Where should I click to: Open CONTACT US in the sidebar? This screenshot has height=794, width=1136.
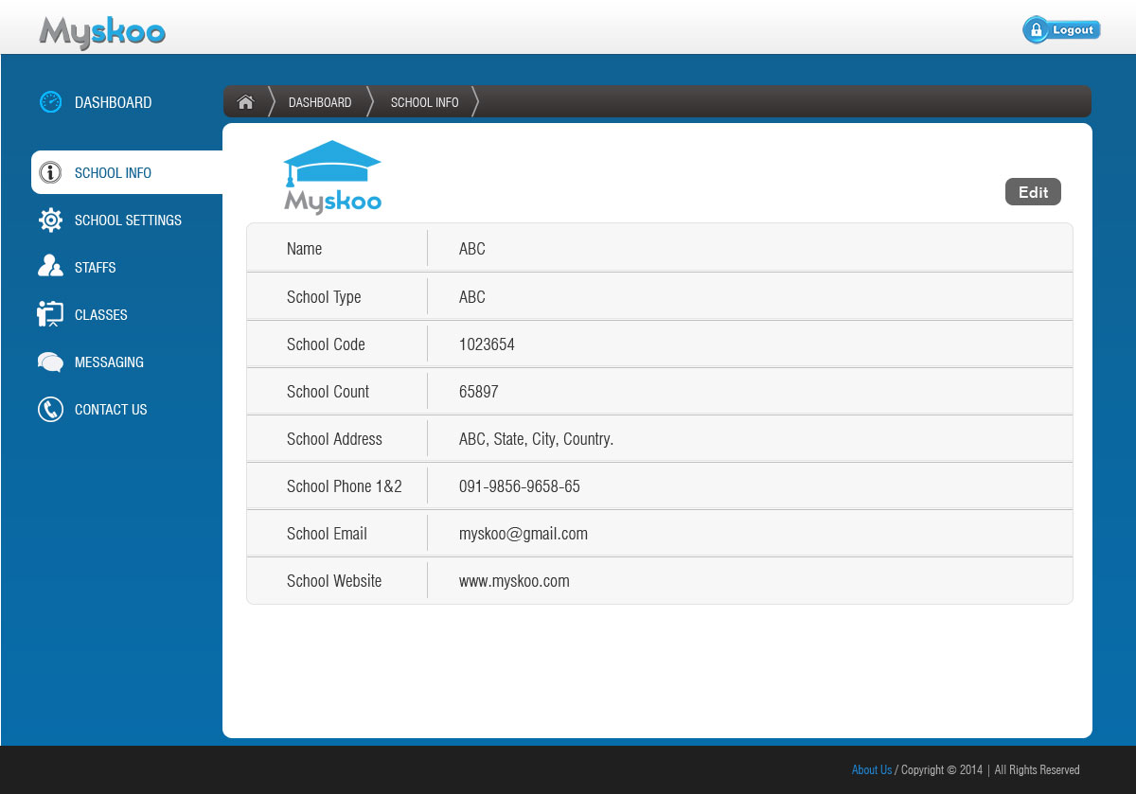tap(111, 410)
